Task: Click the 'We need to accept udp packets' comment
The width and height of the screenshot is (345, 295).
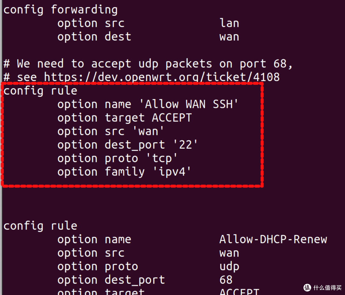Action: 148,64
